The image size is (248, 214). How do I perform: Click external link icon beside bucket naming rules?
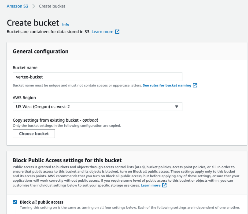(195, 85)
